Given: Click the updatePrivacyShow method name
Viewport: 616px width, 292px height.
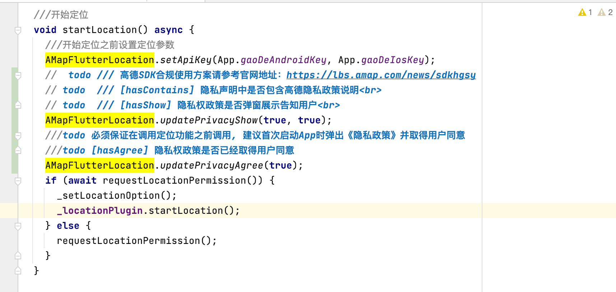Looking at the screenshot, I should 209,120.
